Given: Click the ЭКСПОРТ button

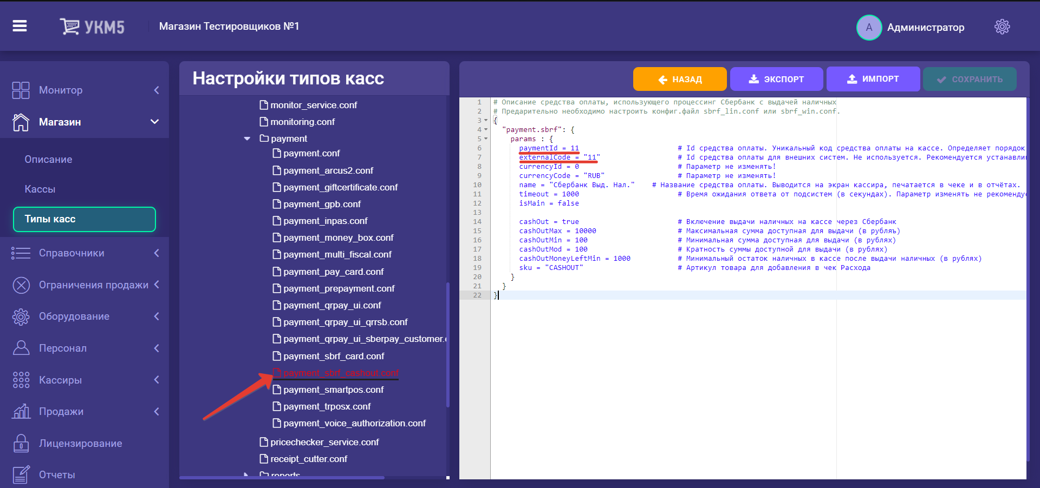Looking at the screenshot, I should tap(776, 79).
